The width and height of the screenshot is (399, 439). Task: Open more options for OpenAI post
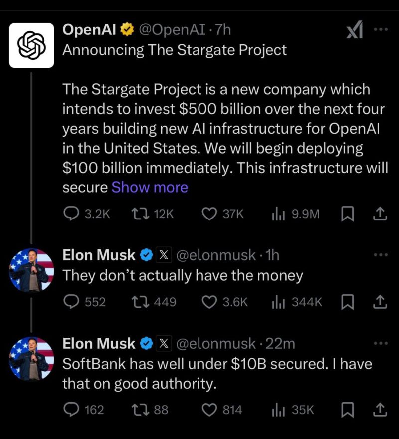click(x=381, y=30)
